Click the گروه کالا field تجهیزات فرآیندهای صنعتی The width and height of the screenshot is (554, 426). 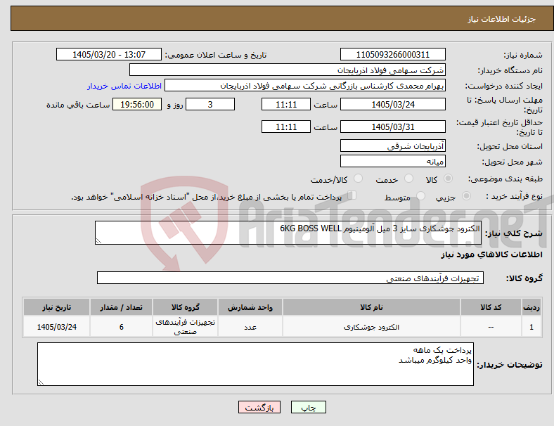[x=290, y=278]
